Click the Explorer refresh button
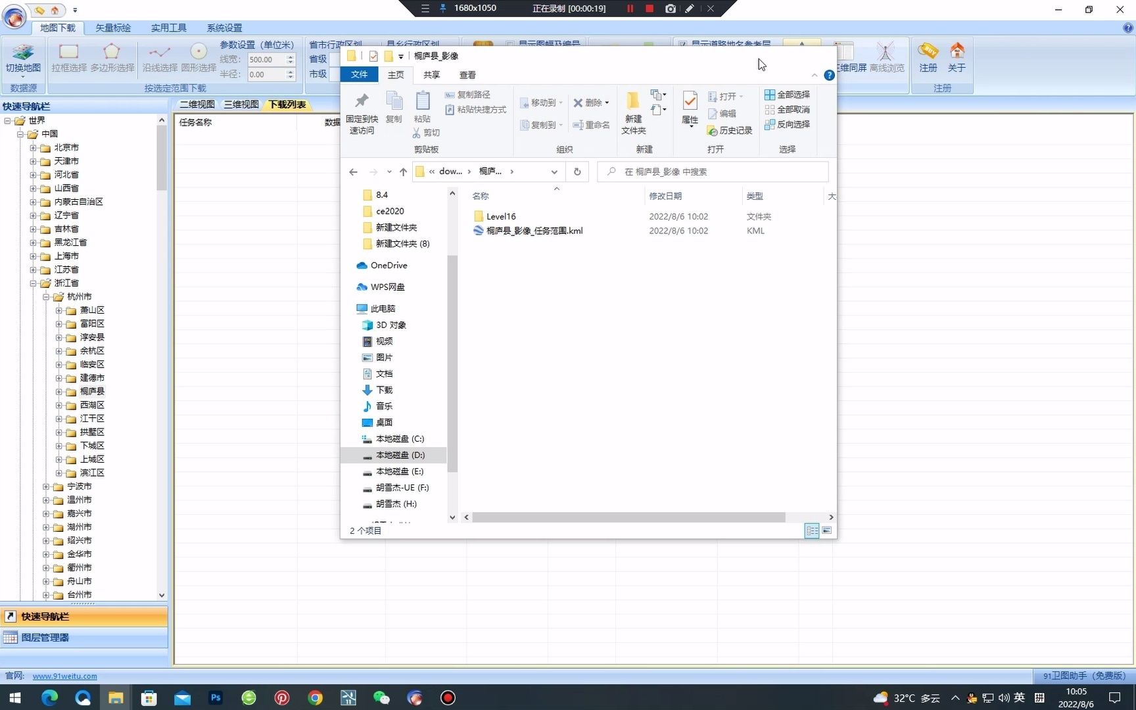The height and width of the screenshot is (710, 1136). pos(577,172)
